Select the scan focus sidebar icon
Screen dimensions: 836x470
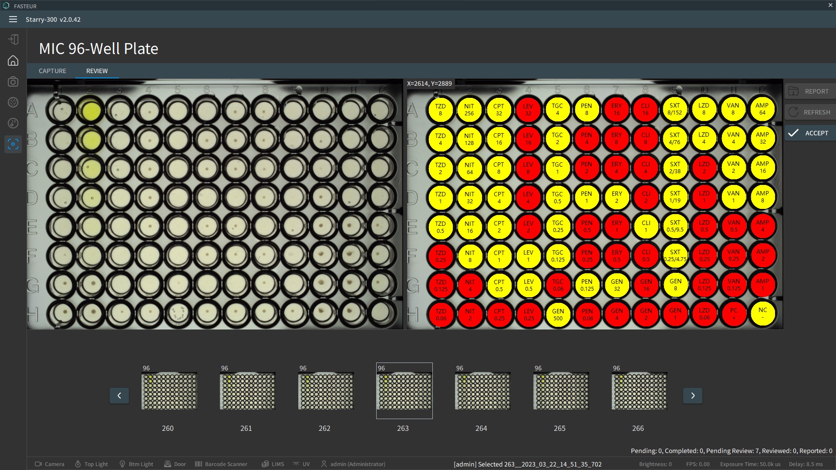point(13,144)
